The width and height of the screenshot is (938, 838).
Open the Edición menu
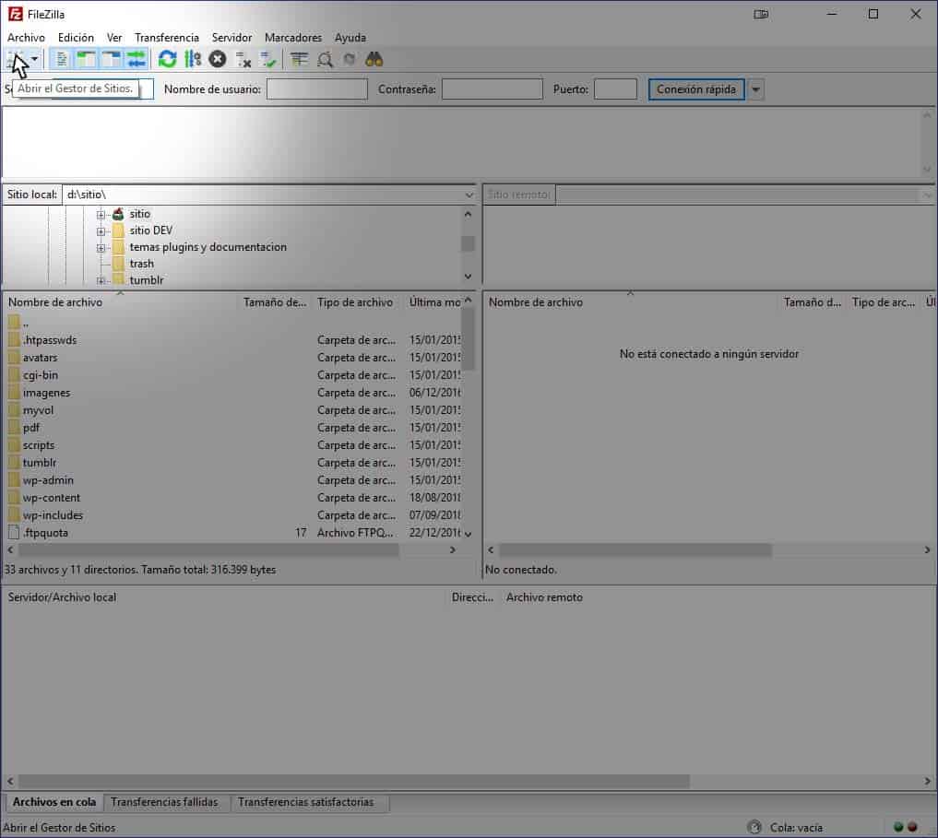coord(76,38)
